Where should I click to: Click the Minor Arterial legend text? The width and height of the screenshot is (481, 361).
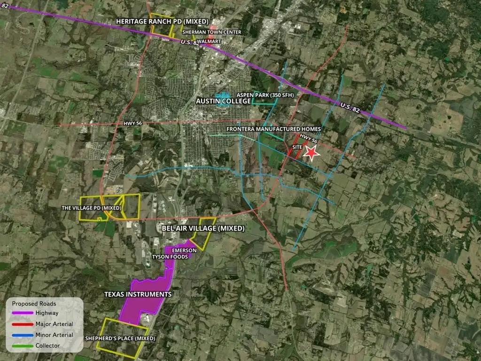pyautogui.click(x=54, y=335)
